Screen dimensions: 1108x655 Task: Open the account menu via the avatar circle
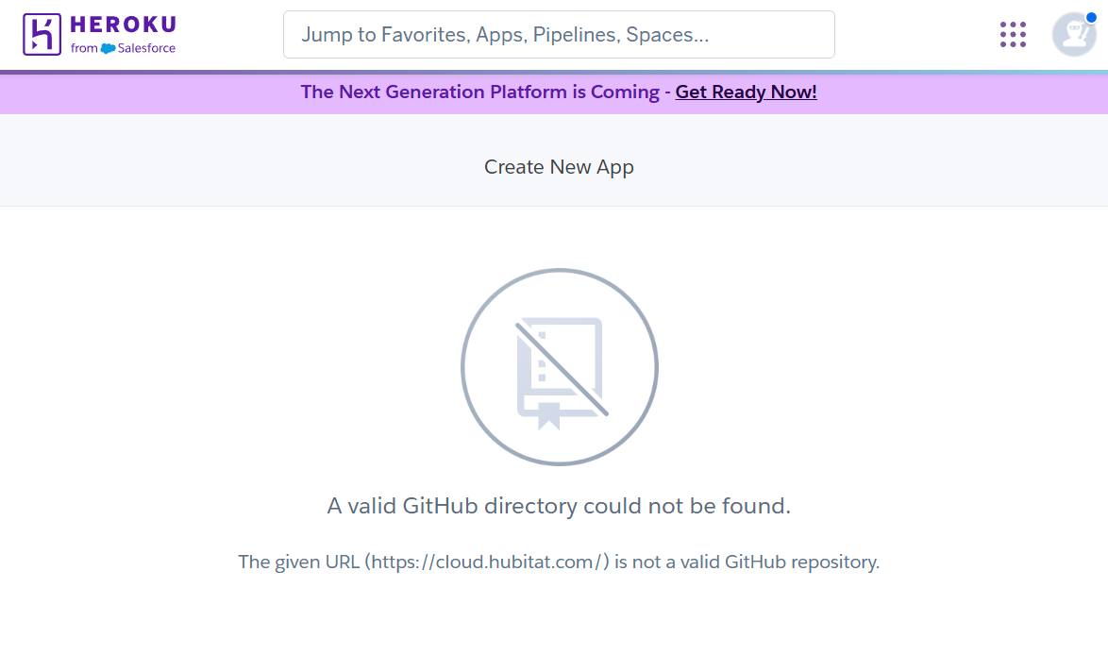click(x=1074, y=34)
